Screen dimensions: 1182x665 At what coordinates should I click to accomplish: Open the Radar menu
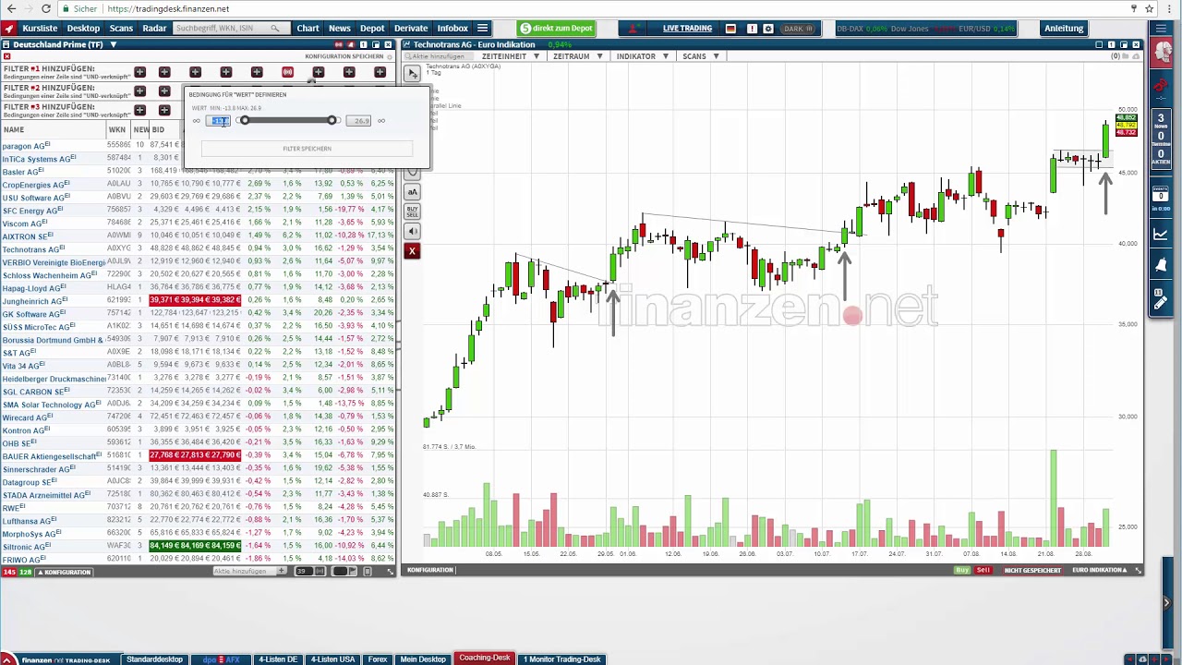154,29
